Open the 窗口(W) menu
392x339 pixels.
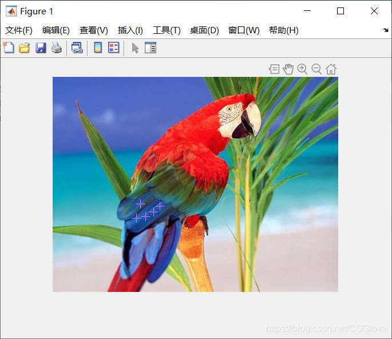pyautogui.click(x=244, y=30)
